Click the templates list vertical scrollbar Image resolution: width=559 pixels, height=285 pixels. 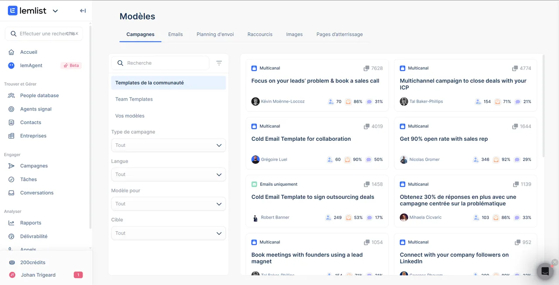click(543, 106)
